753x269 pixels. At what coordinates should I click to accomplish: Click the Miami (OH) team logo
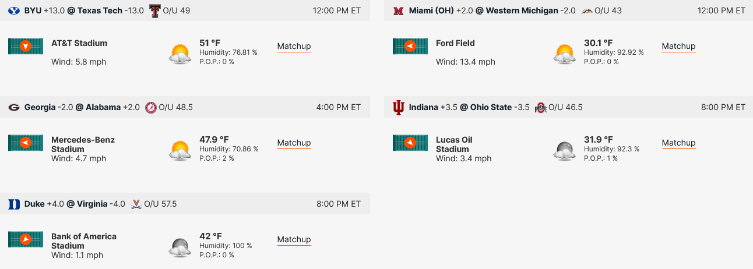(x=399, y=10)
